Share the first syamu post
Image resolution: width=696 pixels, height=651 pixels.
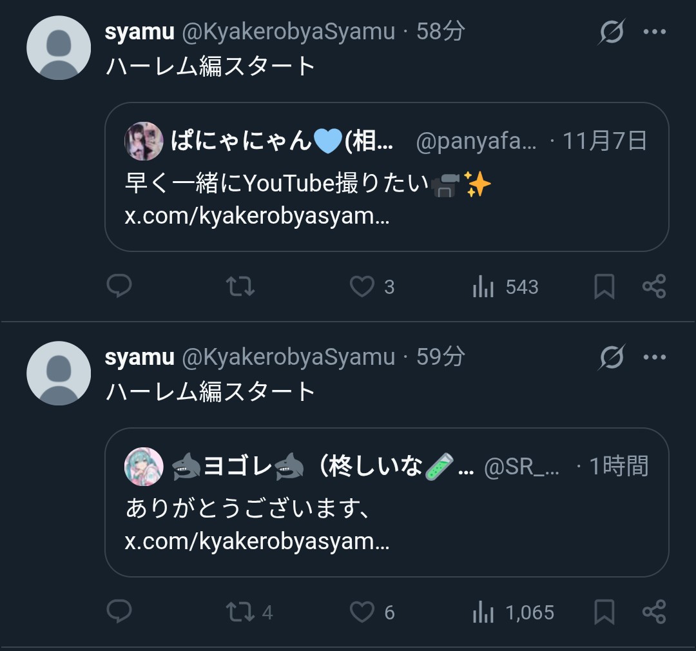pyautogui.click(x=654, y=286)
